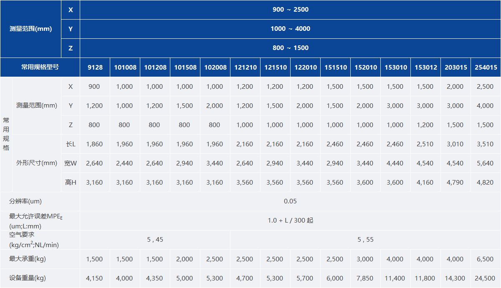Screen dimensions: 501x288
Task: Select the 设备重量(kg) row label
Action: (28, 278)
